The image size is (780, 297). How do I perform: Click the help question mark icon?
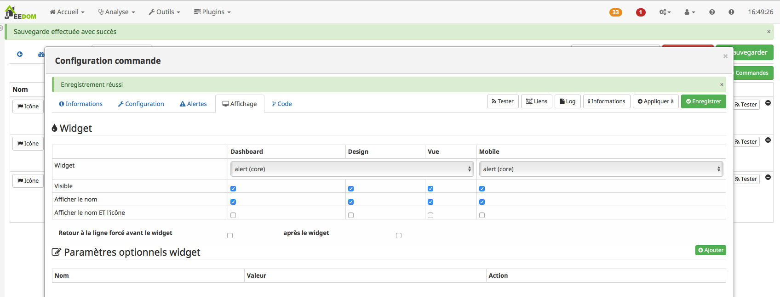click(711, 12)
